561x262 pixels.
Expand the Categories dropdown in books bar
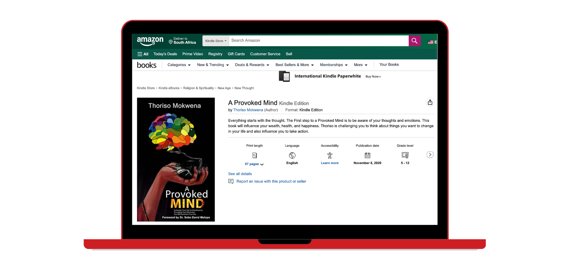[179, 65]
